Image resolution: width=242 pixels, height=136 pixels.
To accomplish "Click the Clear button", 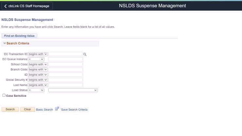I will (x=27, y=109).
